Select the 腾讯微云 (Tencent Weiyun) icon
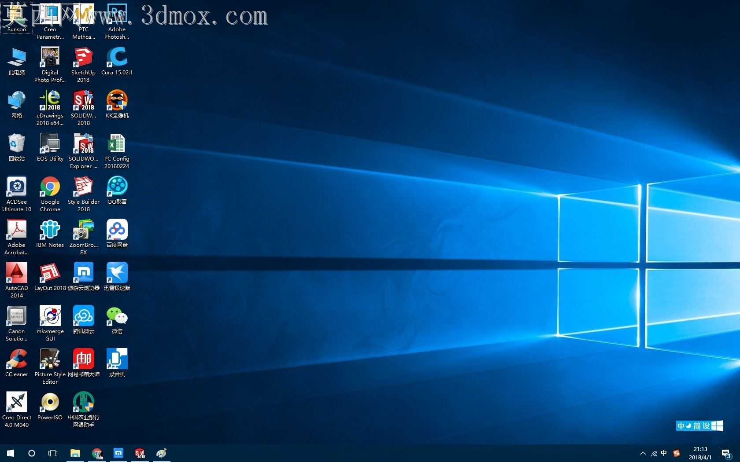The width and height of the screenshot is (740, 462). tap(84, 320)
